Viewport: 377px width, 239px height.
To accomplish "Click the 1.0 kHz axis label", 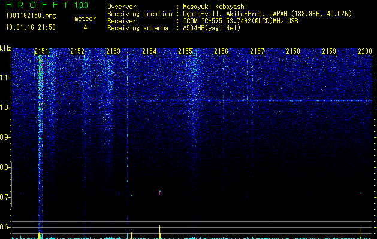I will [5, 108].
